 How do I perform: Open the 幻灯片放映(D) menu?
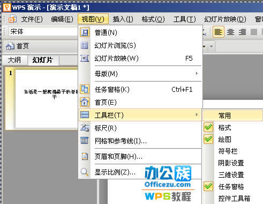pyautogui.click(x=225, y=19)
